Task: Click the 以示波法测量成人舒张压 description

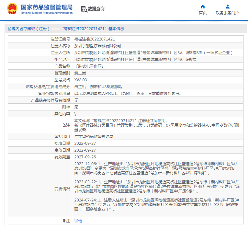Action: (x=128, y=94)
